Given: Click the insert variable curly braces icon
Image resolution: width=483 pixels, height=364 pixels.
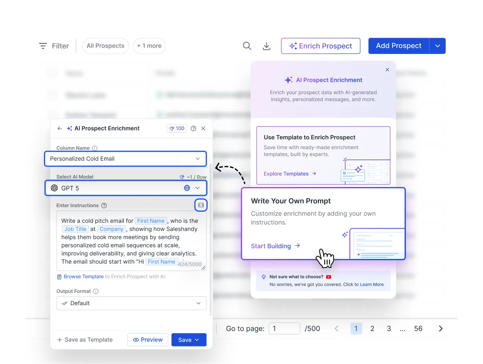Looking at the screenshot, I should click(x=201, y=205).
